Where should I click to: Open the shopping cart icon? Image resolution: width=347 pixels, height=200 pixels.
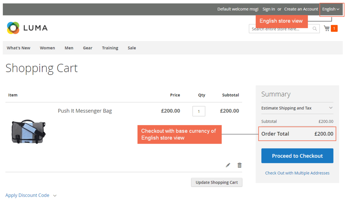[327, 28]
